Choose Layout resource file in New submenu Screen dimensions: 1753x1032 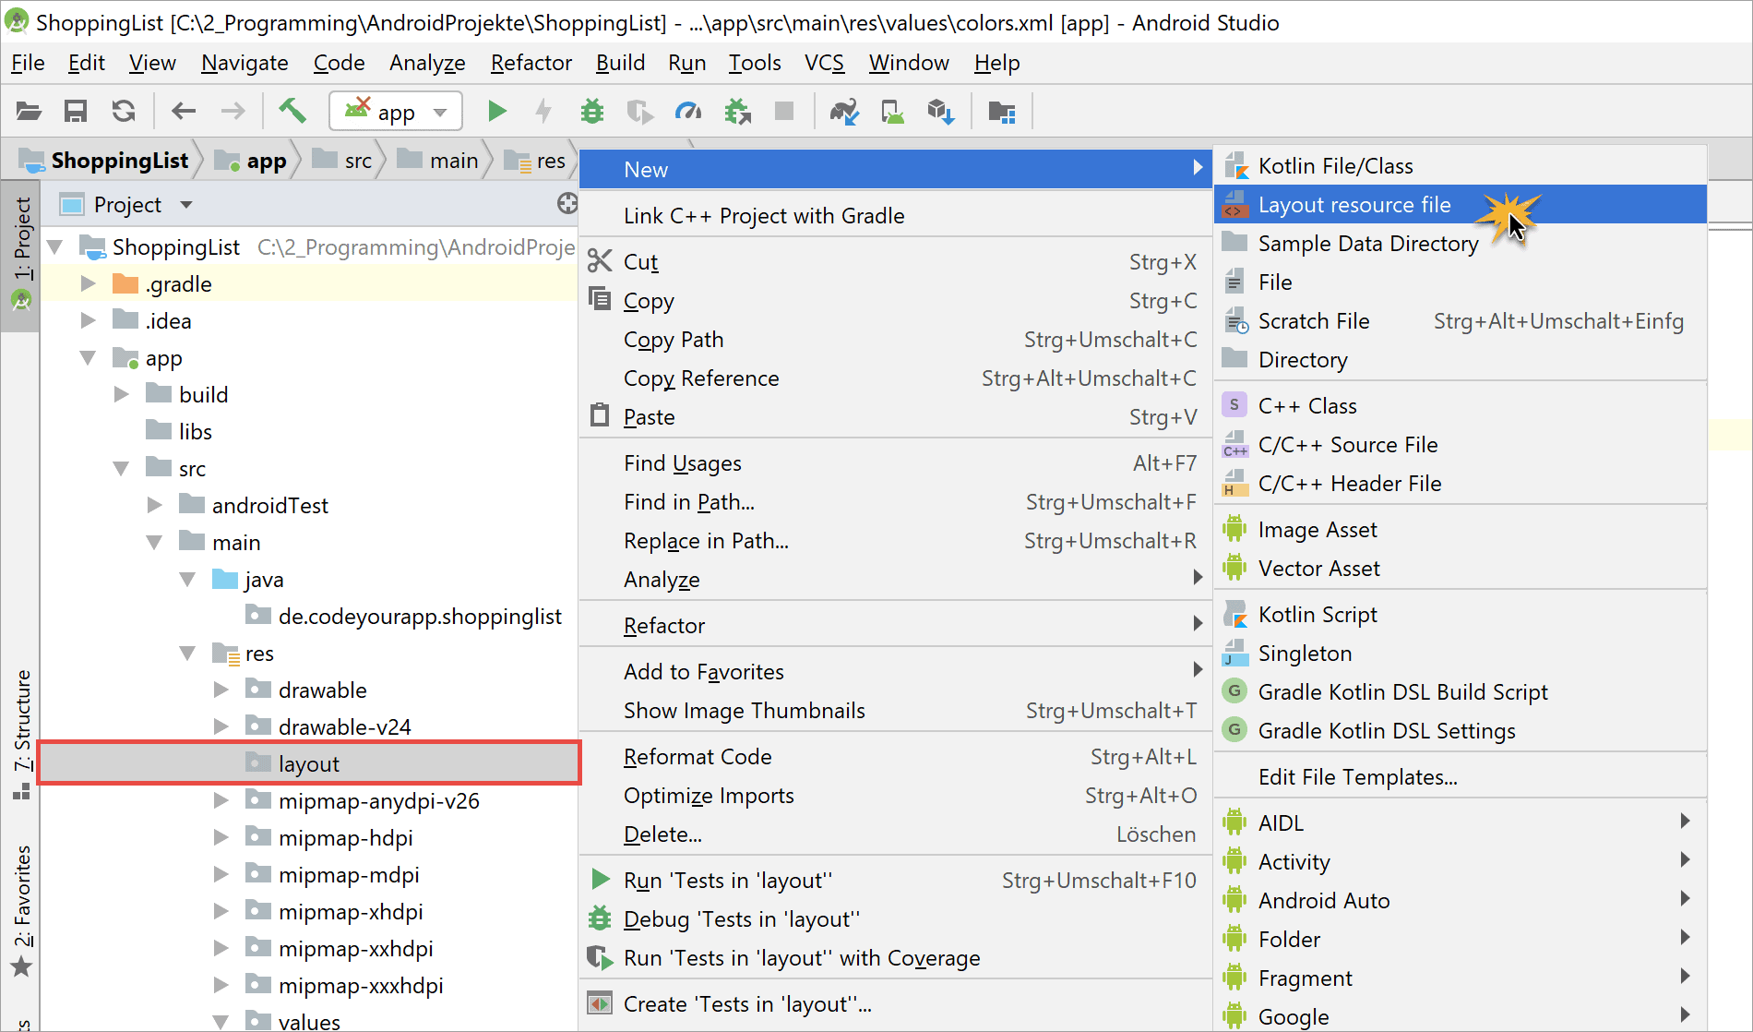(x=1461, y=205)
